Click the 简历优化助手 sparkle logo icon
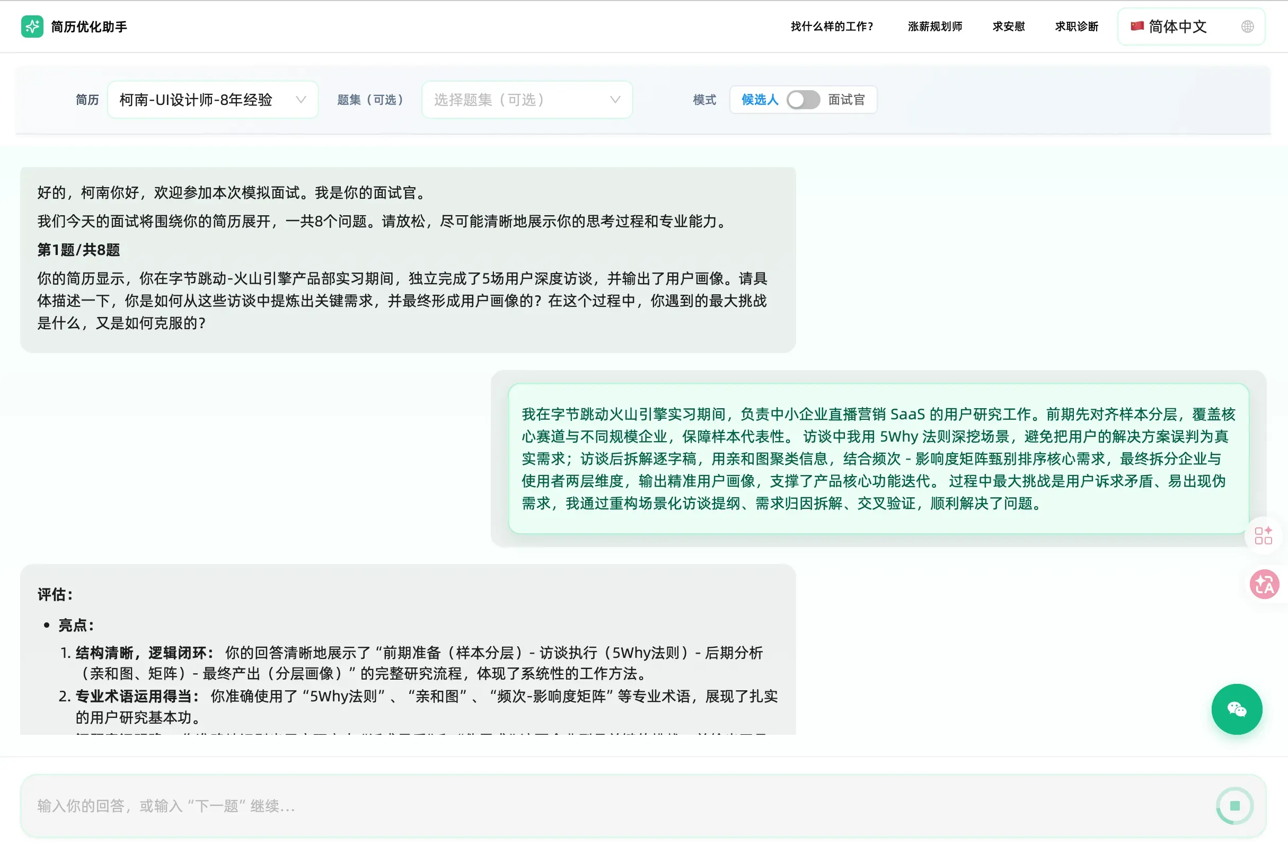Viewport: 1288px width, 862px height. (32, 26)
